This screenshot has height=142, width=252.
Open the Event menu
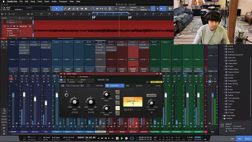[47, 2]
